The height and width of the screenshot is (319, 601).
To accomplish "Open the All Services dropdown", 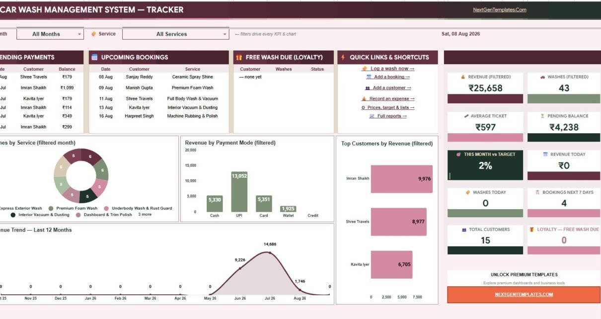I will pos(175,34).
